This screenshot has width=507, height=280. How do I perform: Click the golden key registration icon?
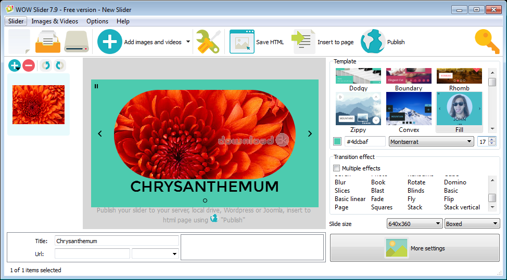click(x=487, y=42)
